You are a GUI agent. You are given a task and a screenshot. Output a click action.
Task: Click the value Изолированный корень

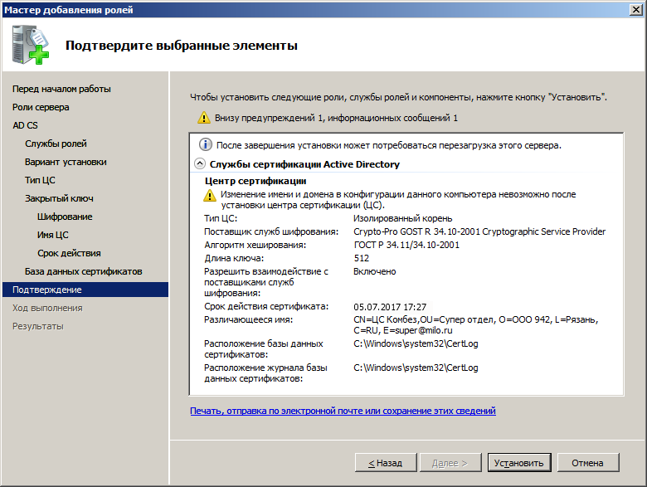click(403, 218)
